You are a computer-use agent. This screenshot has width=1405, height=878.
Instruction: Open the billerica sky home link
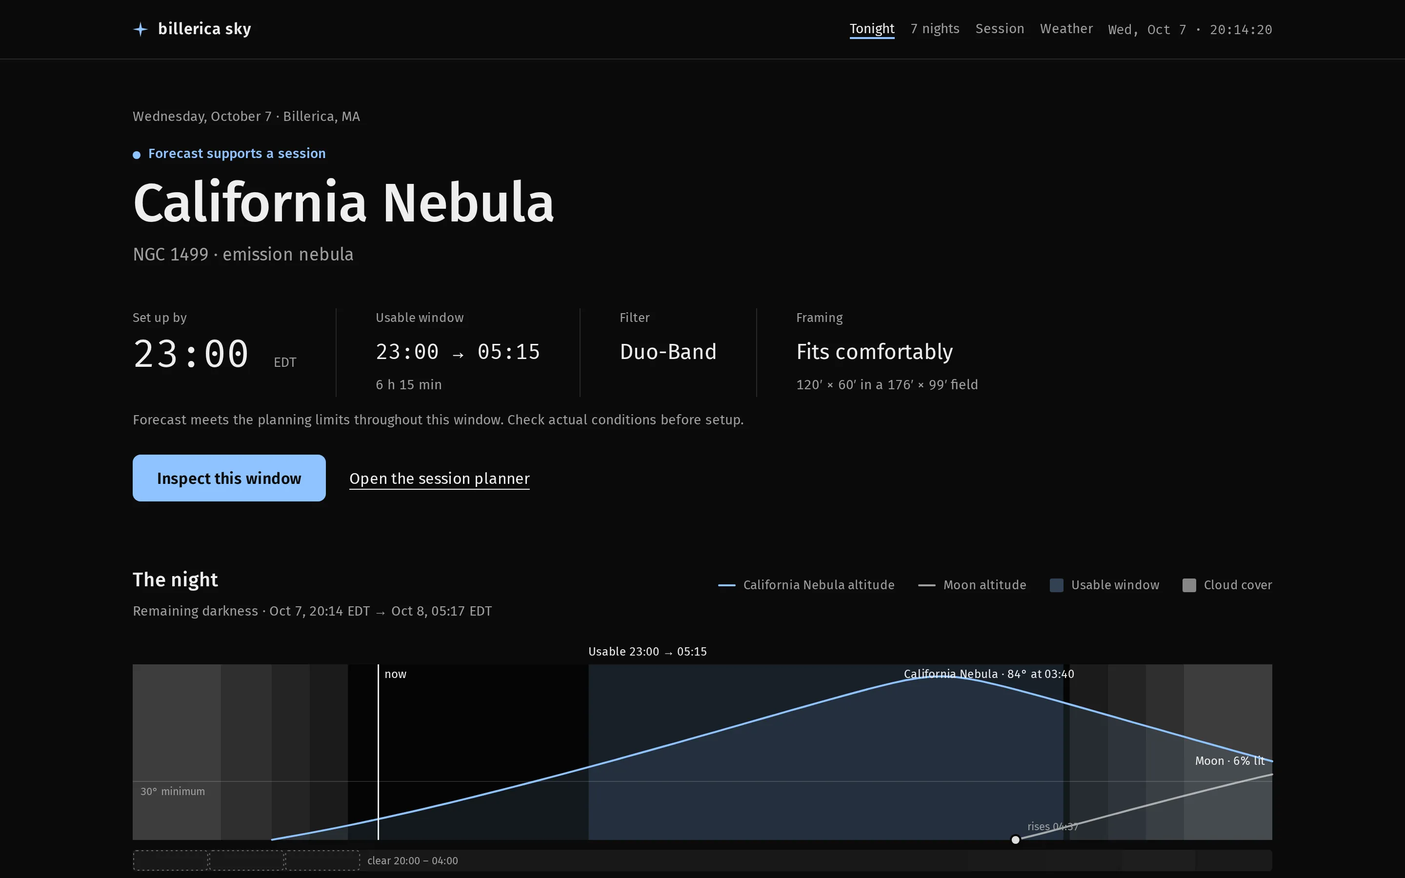[192, 29]
